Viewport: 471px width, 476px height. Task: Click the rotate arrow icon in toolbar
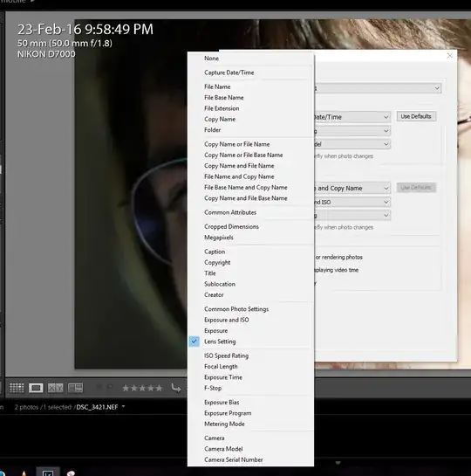(176, 388)
